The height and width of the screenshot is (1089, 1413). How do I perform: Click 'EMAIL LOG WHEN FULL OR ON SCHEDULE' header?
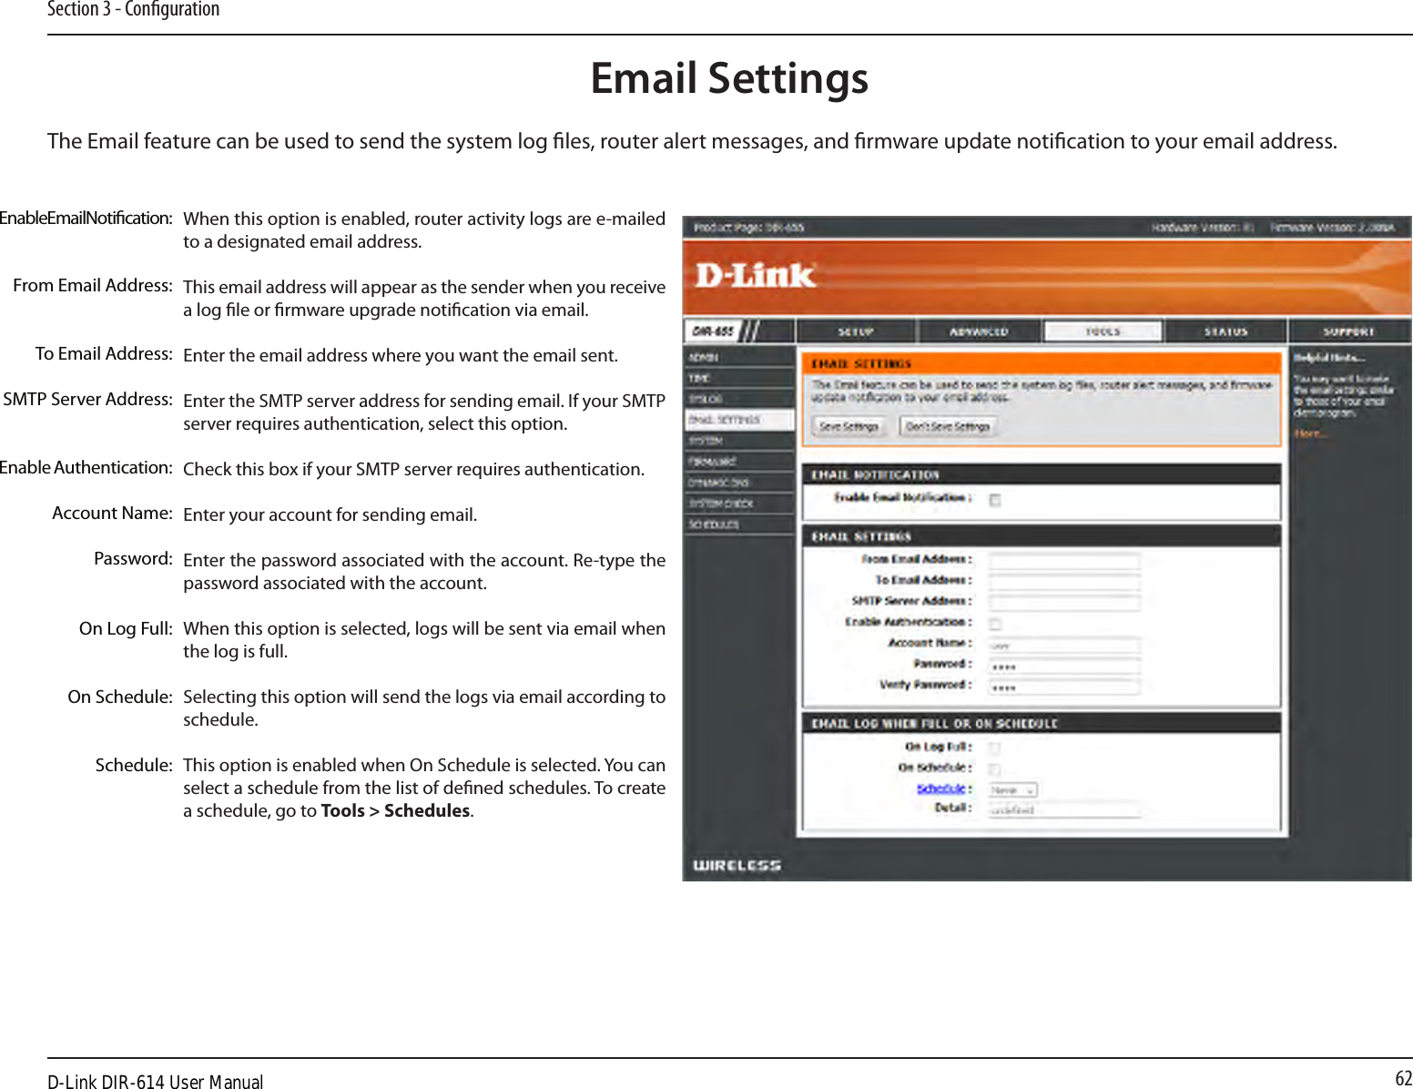coord(935,724)
